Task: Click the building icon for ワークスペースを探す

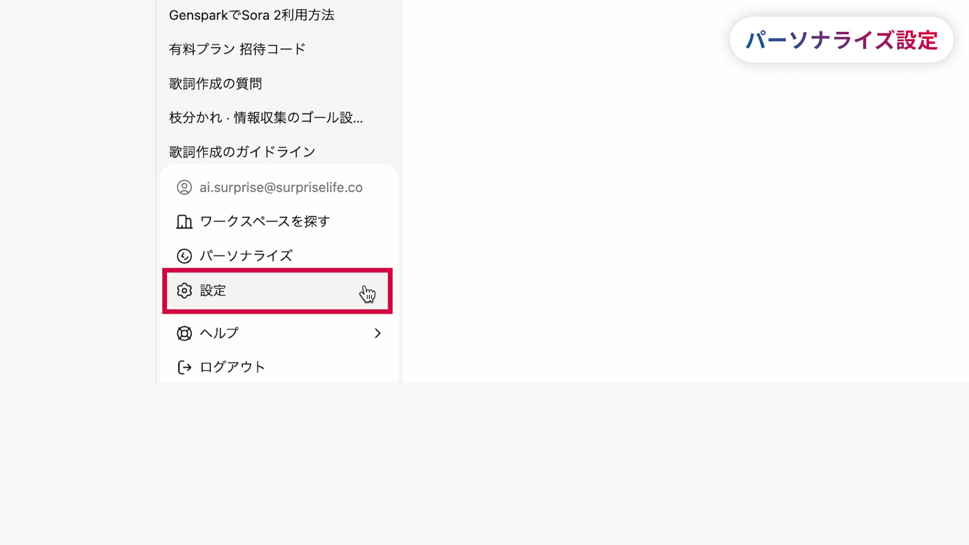Action: [184, 222]
